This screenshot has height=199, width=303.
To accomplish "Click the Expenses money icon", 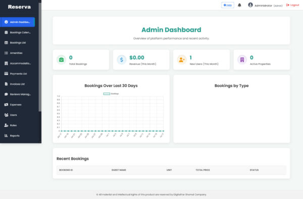I will [x=6, y=105].
